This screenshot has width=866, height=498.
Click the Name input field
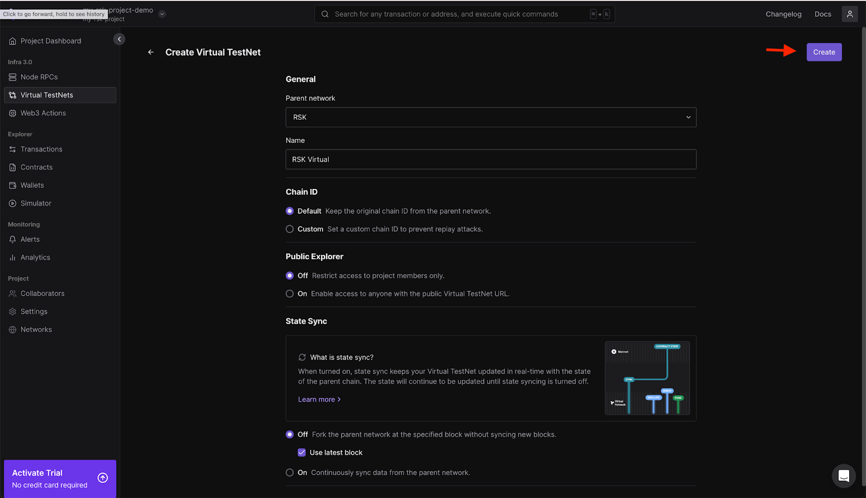pos(490,160)
